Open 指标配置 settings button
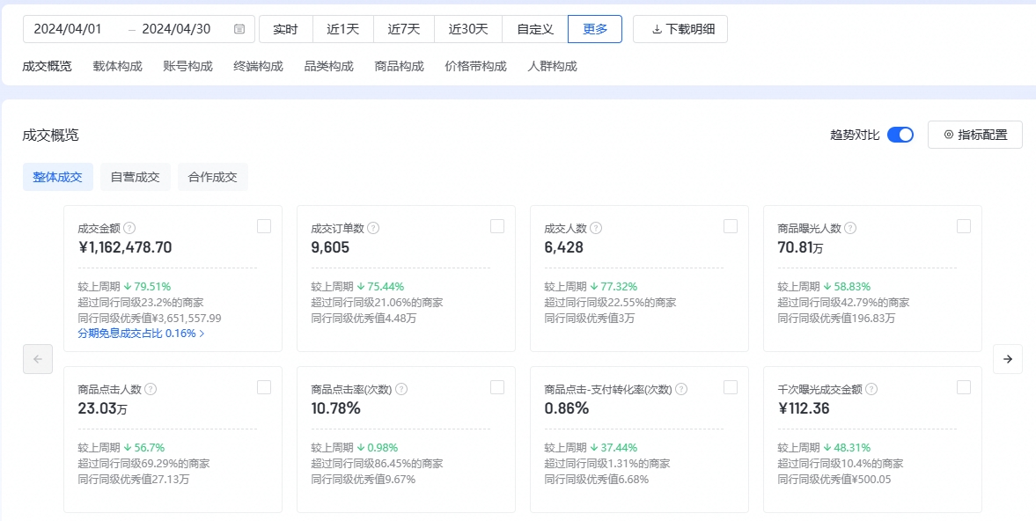 coord(974,135)
